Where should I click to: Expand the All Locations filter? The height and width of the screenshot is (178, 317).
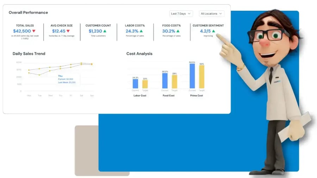(x=211, y=14)
